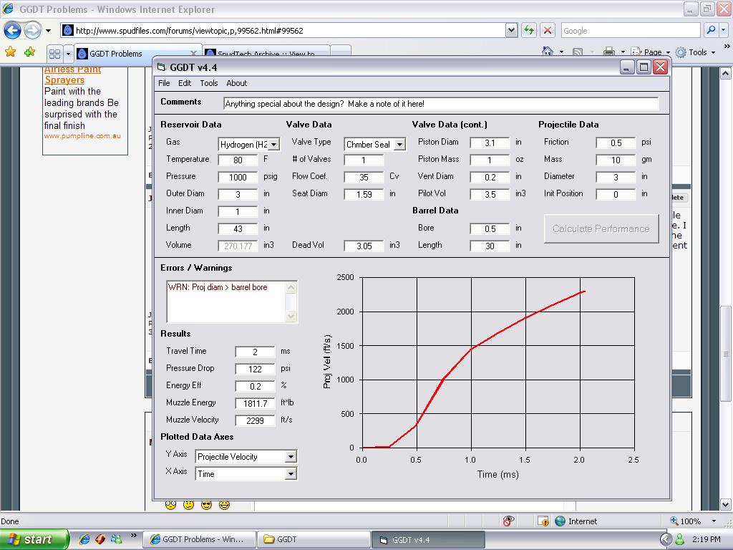
Task: Click the Comments text field
Action: pos(440,104)
